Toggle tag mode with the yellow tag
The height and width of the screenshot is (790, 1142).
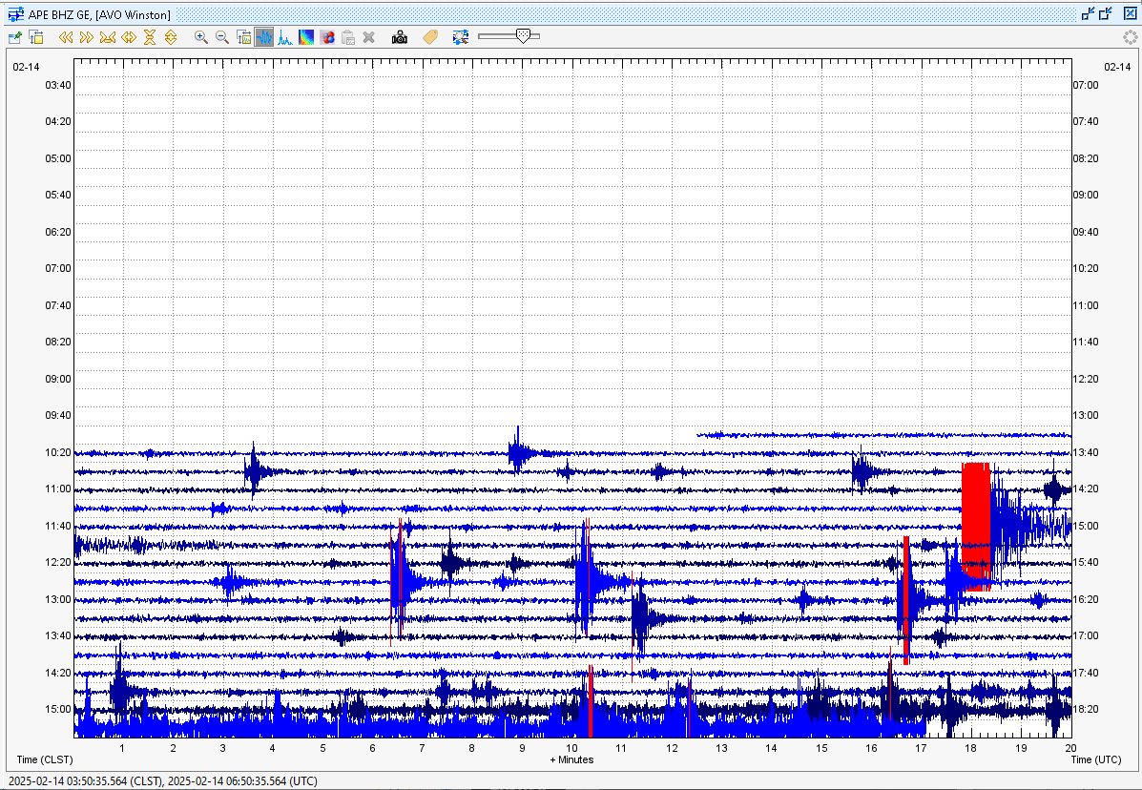(x=430, y=37)
